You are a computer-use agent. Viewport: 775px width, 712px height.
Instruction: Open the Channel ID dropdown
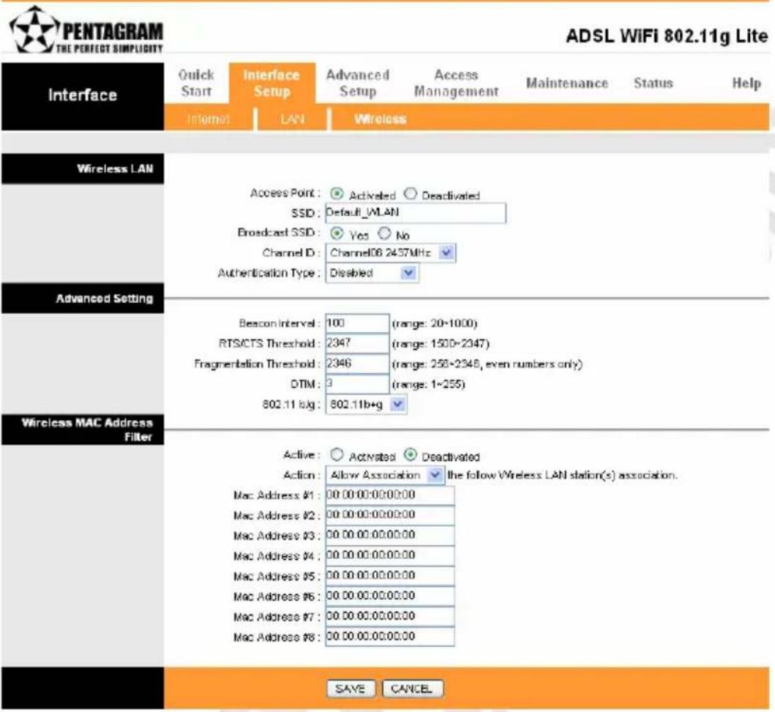click(x=391, y=253)
